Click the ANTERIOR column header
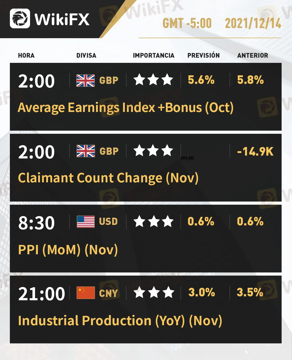Image resolution: width=292 pixels, height=360 pixels. click(x=253, y=55)
